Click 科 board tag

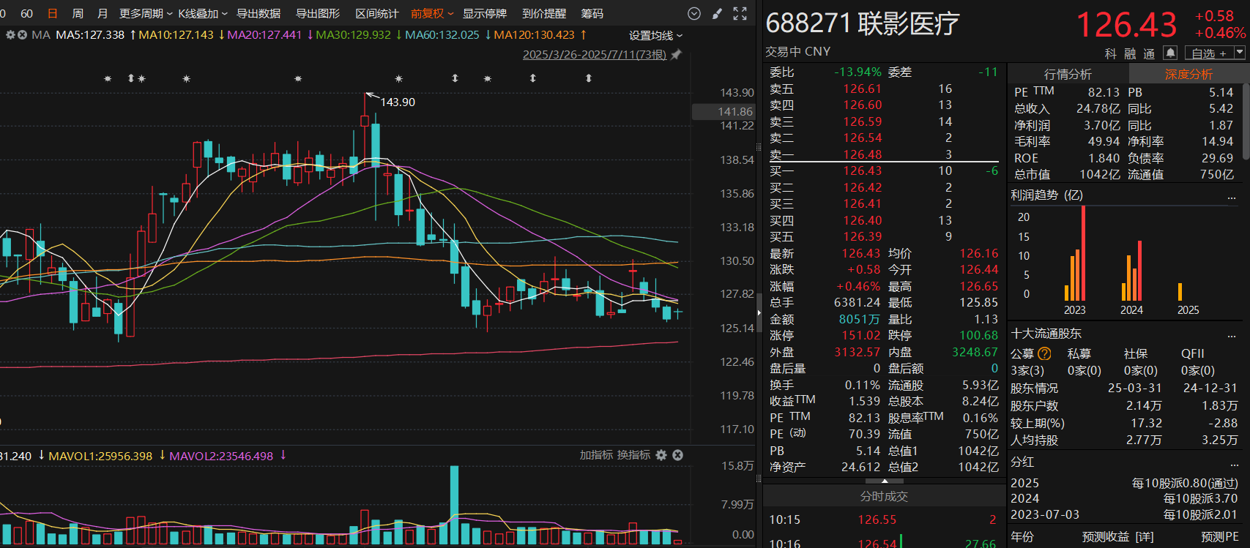[1111, 53]
